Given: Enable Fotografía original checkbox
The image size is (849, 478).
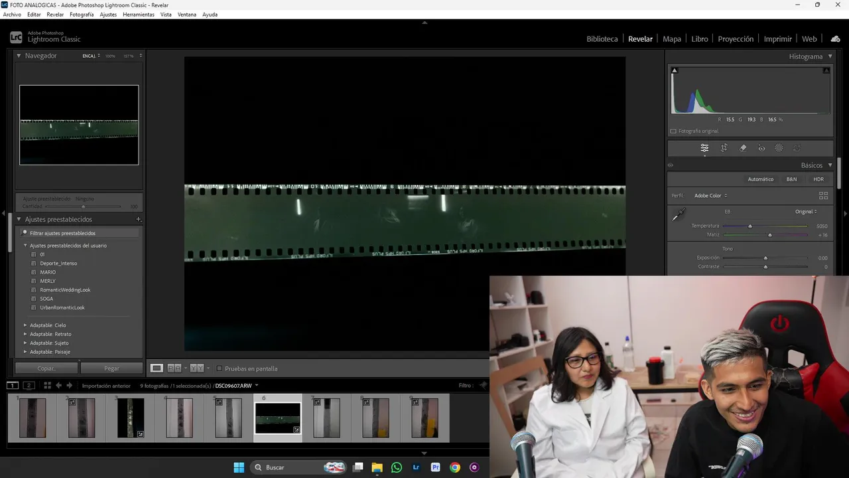Looking at the screenshot, I should point(673,131).
